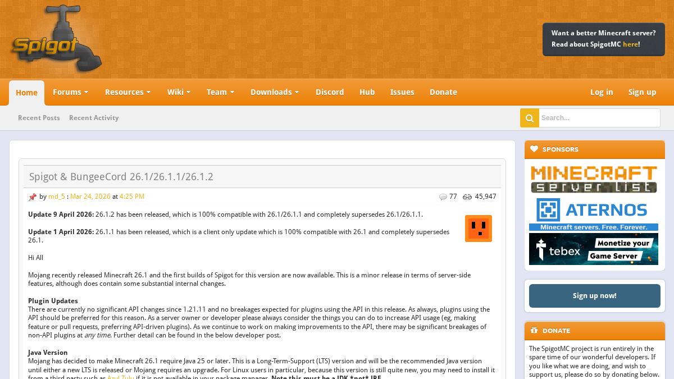Expand the Downloads dropdown arrow
Image resolution: width=674 pixels, height=379 pixels.
(x=297, y=92)
